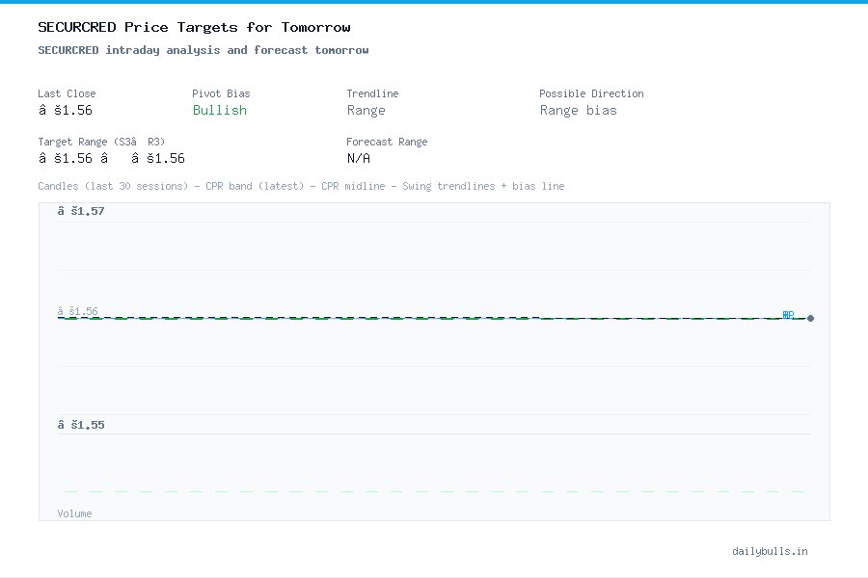Click the 1.56 mid axis label on chart
Image resolution: width=868 pixels, height=578 pixels.
coord(77,311)
